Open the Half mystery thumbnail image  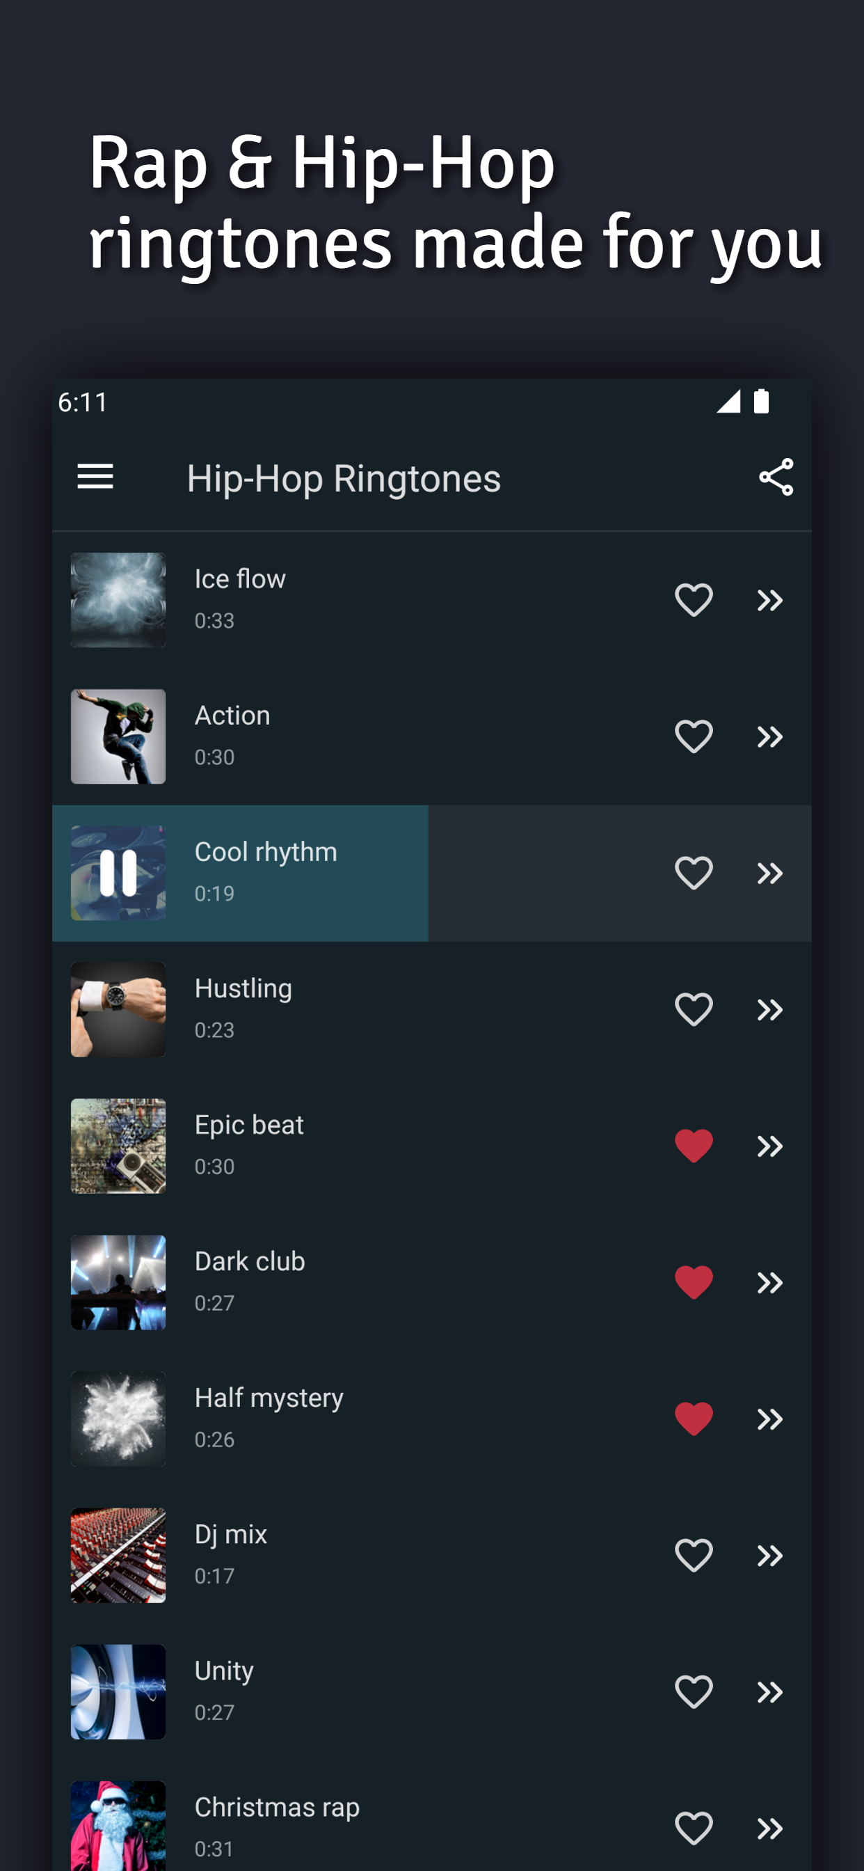click(x=118, y=1419)
